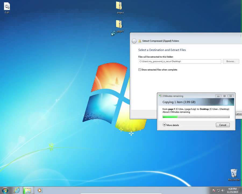Click 'Select a Destination and Extract Files' heading
This screenshot has width=242, height=194.
[x=162, y=50]
